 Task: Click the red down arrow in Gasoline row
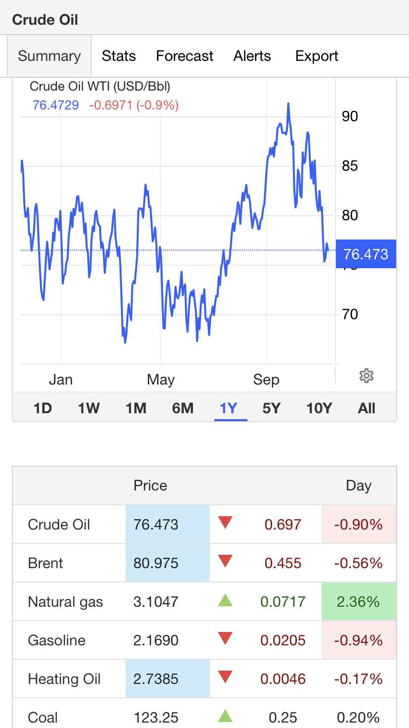click(x=225, y=639)
